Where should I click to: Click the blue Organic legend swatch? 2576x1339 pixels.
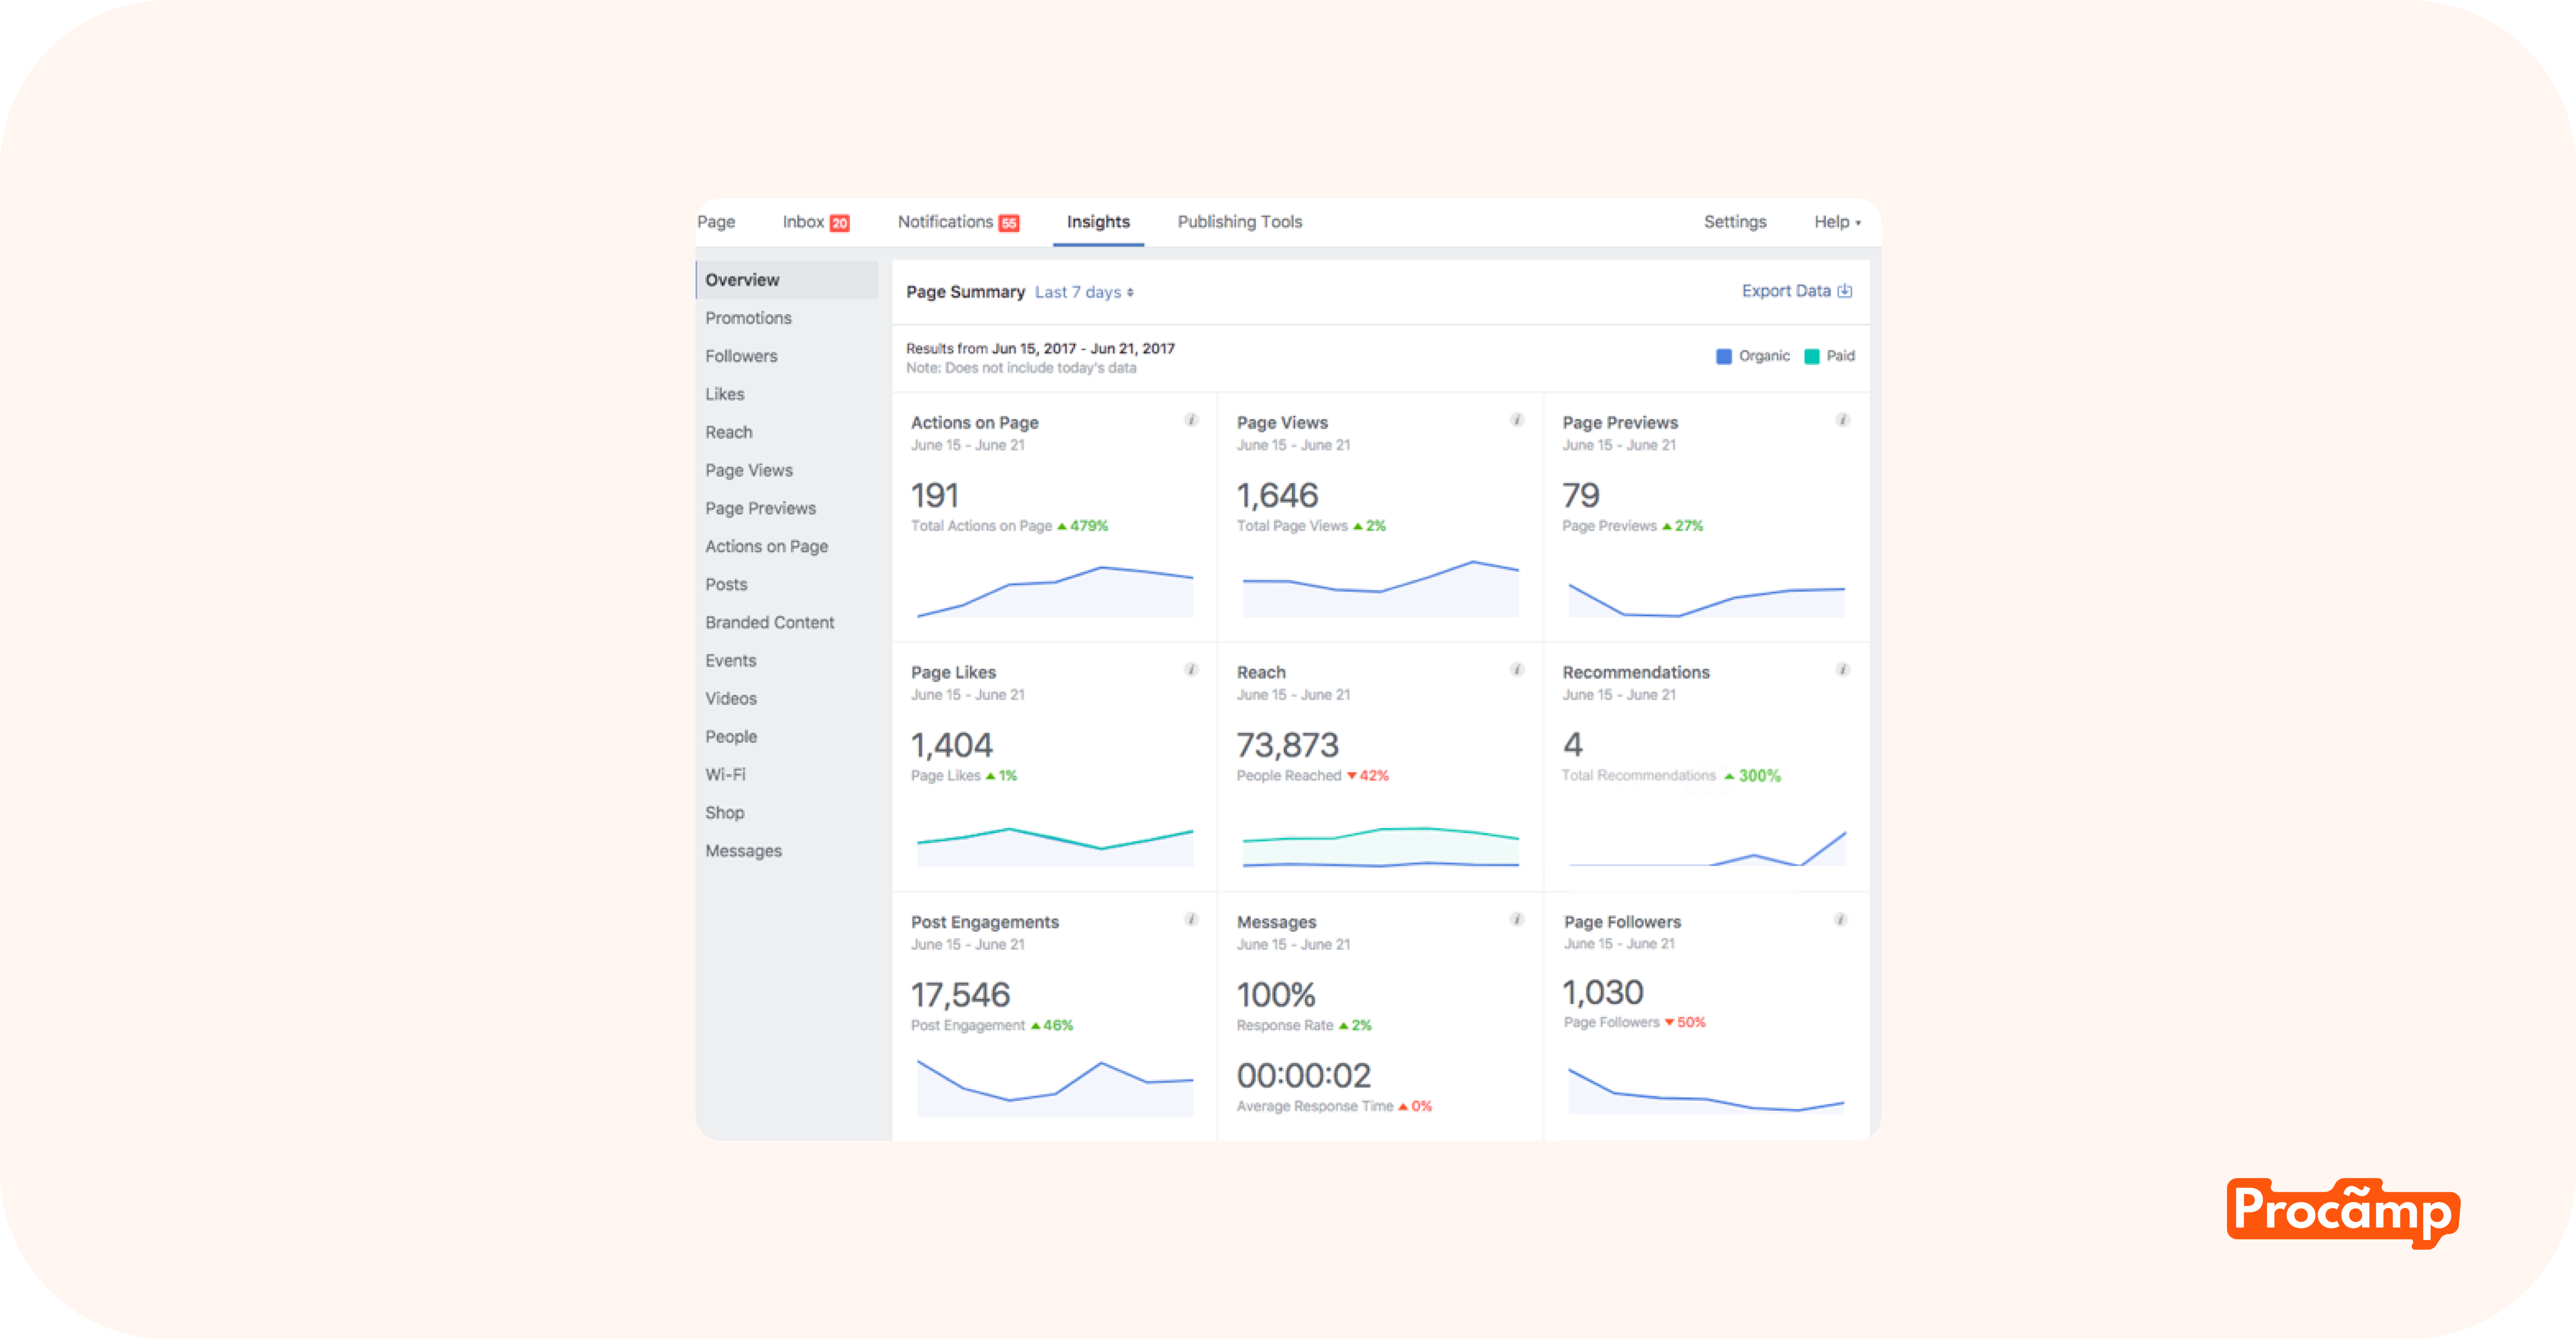coord(1724,357)
